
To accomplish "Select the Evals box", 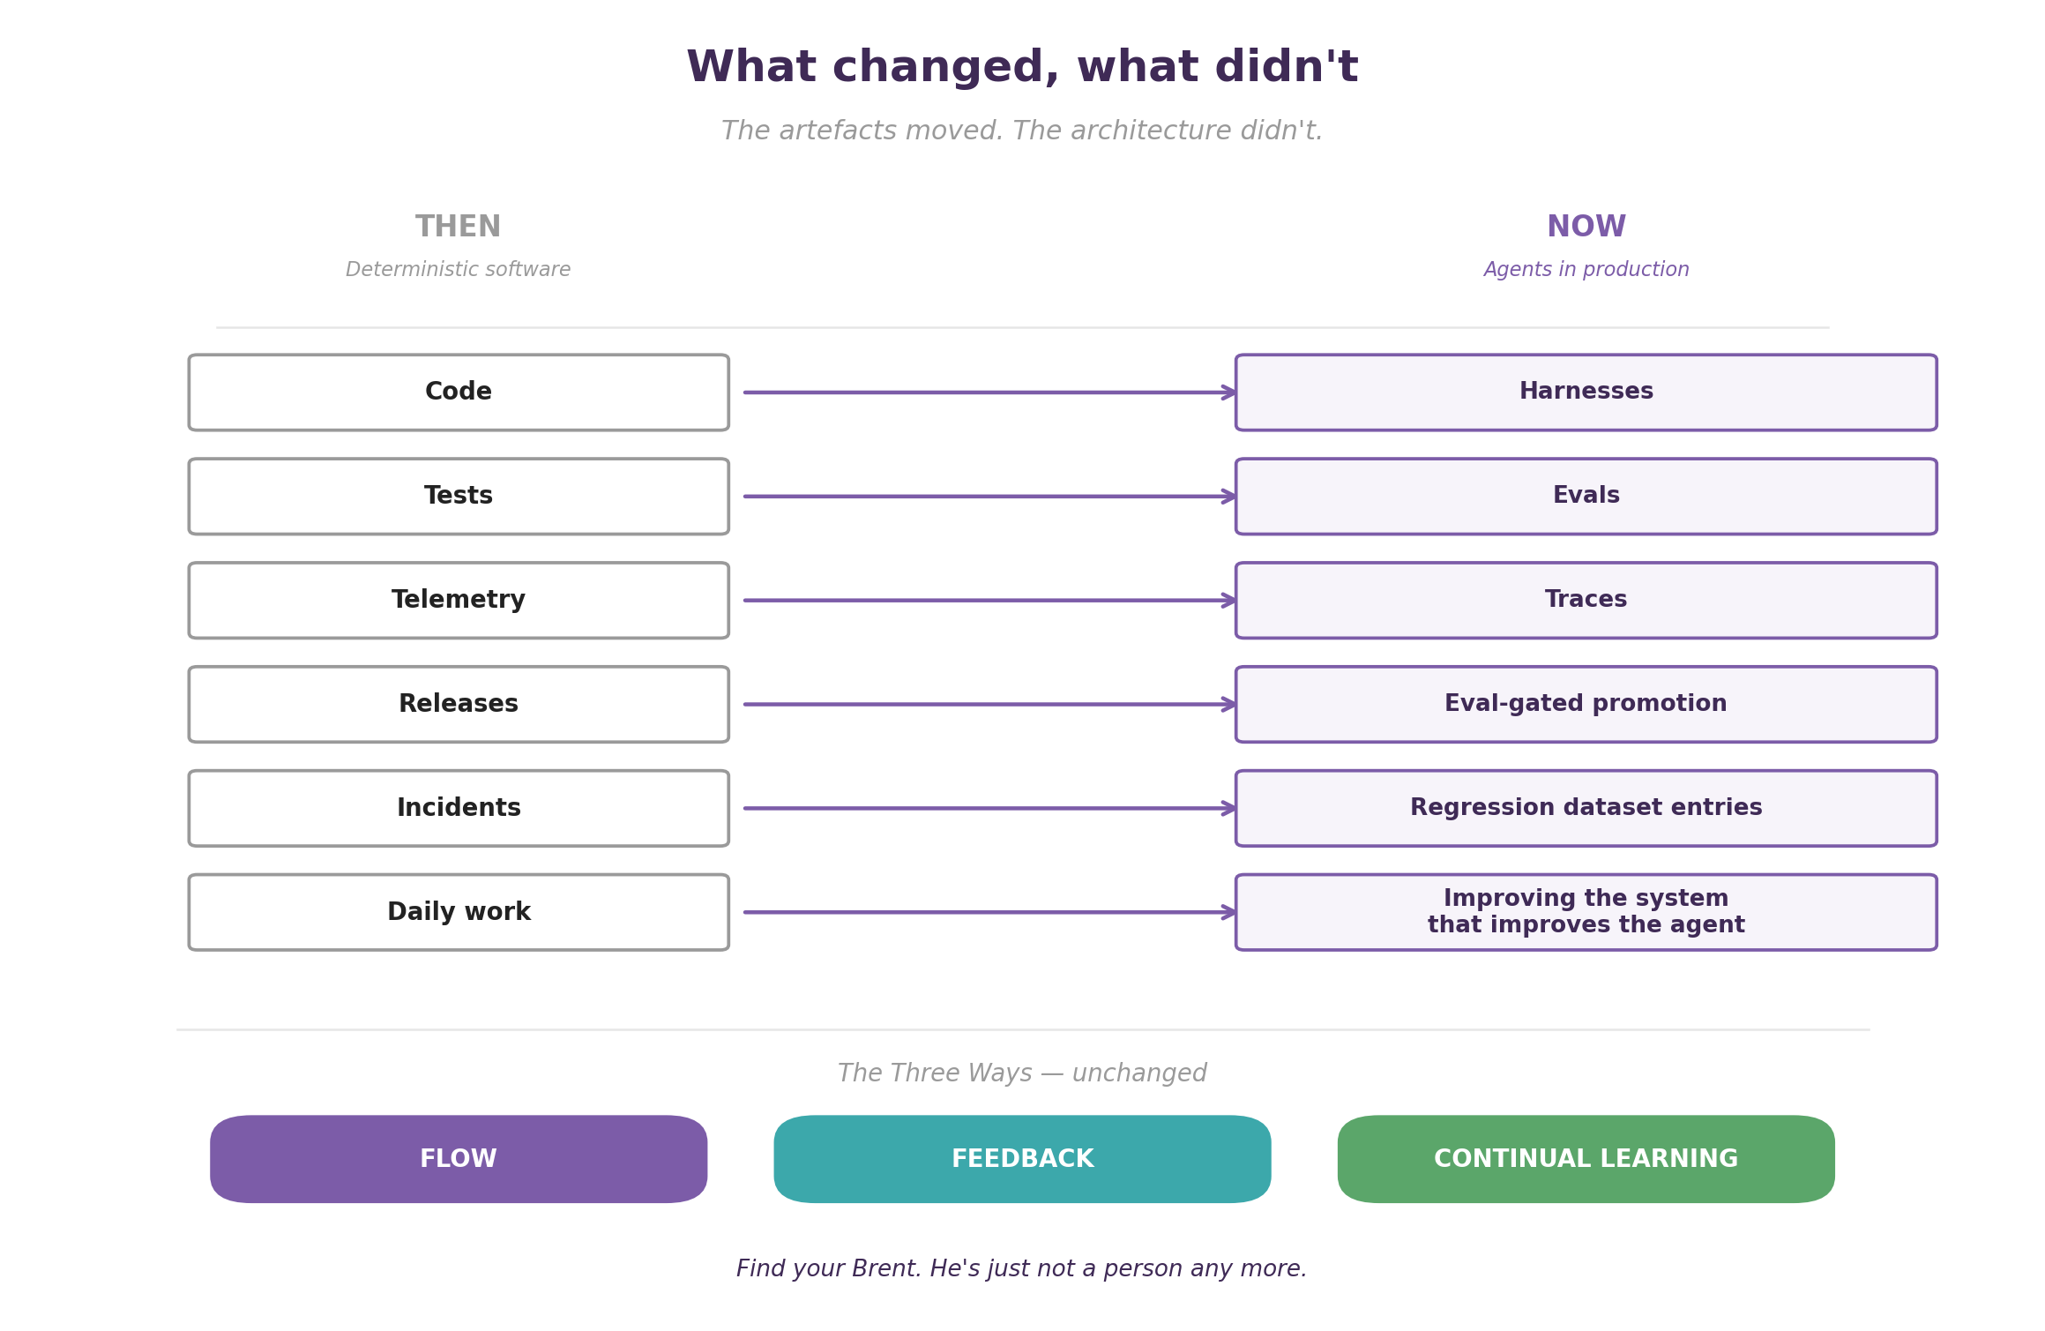I will coord(1586,497).
